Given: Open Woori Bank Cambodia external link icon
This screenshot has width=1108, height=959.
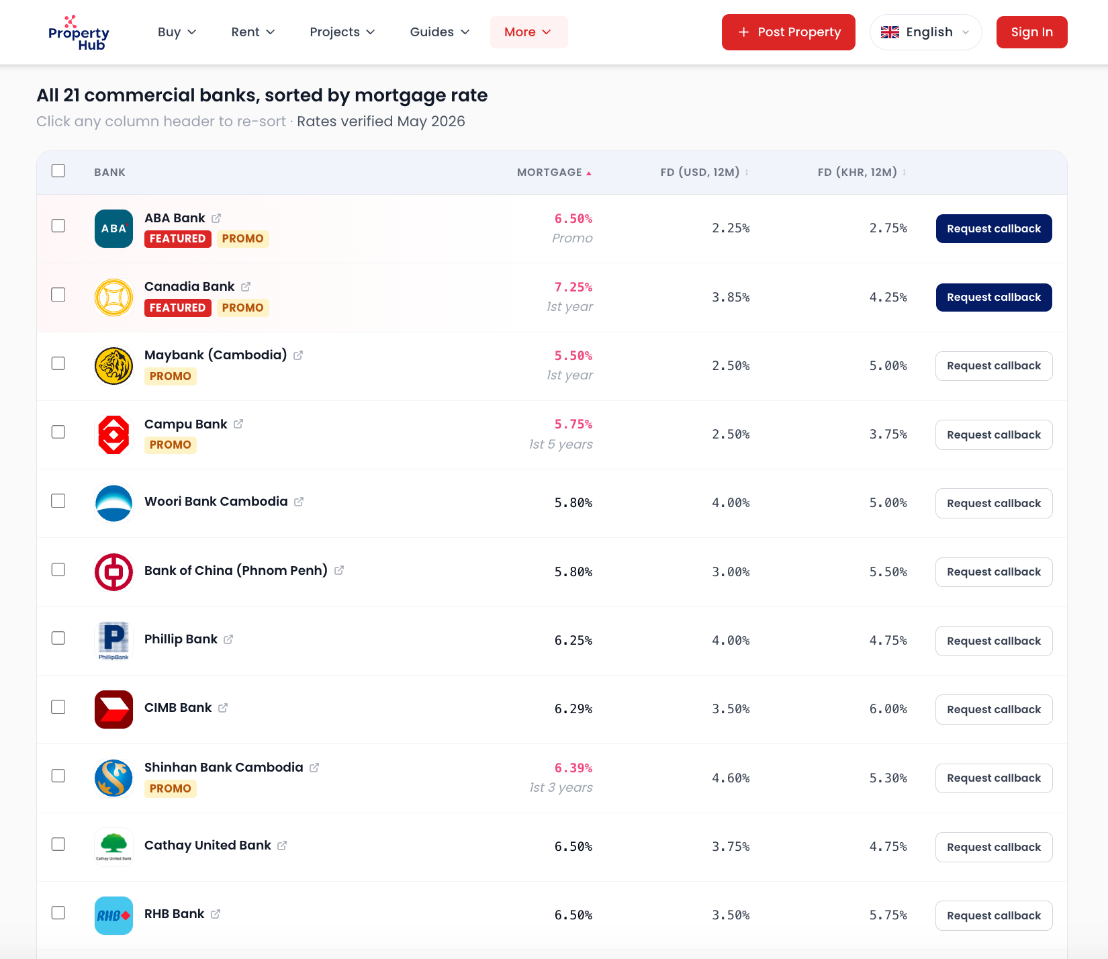Looking at the screenshot, I should 299,502.
